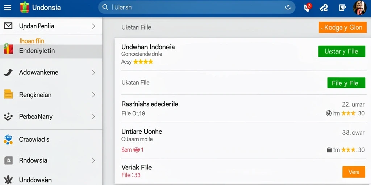The image size is (371, 185).
Task: Select the Endeniyletin sidebar item
Action: coord(51,51)
